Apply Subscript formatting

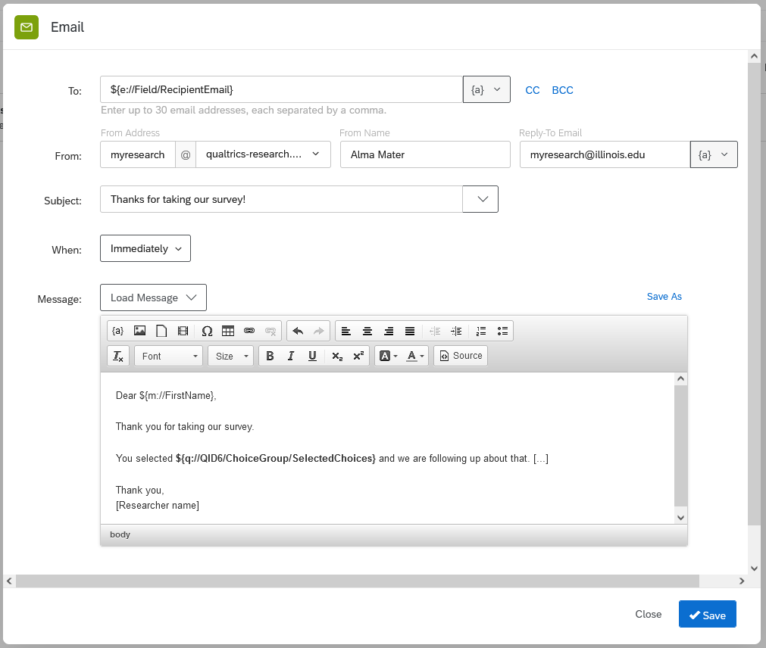tap(337, 356)
